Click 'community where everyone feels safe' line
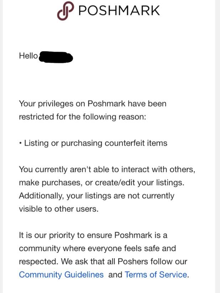The image size is (220, 293). coord(97,248)
